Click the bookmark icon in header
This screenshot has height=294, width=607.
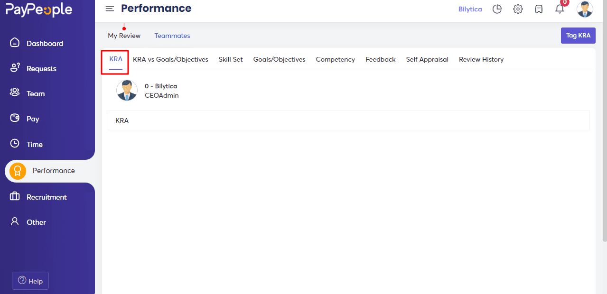[539, 9]
